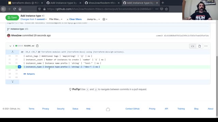Screen dimensions: 218x122
Task: Open the Pricing footer link
Action: pyautogui.click(x=152, y=109)
